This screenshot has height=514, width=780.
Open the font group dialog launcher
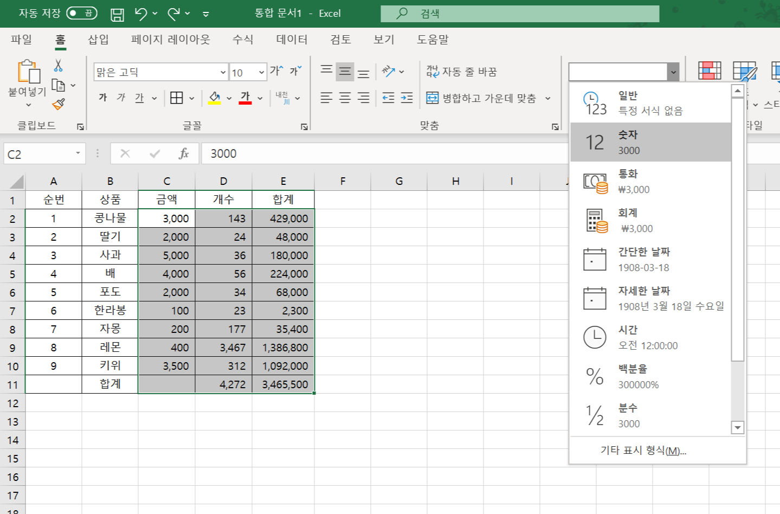click(304, 126)
